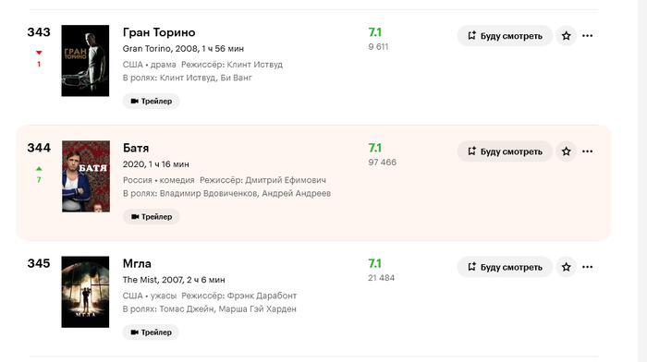Viewport: 647px width, 362px height.
Task: Click the 7.1 rating of Батя
Action: tap(374, 148)
